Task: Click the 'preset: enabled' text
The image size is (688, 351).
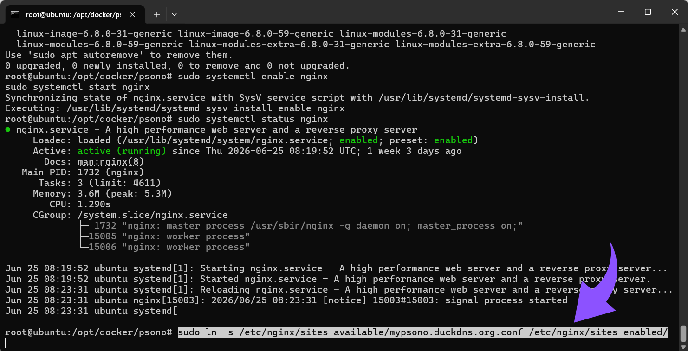Action: (x=431, y=140)
